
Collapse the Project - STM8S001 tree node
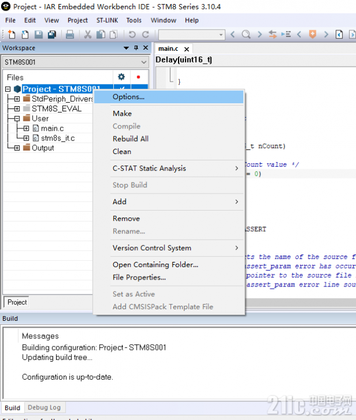[x=8, y=89]
